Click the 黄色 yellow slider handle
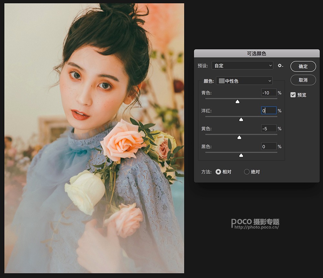Image resolution: width=323 pixels, height=278 pixels. pos(239,137)
